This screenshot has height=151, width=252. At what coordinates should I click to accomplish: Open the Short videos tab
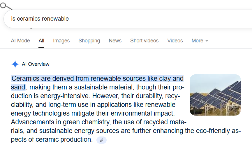point(144,41)
